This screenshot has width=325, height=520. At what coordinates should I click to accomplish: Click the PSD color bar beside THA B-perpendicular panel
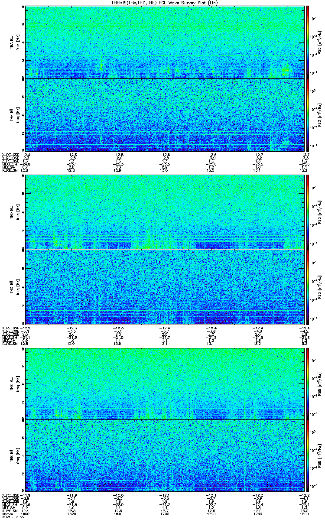(308, 42)
